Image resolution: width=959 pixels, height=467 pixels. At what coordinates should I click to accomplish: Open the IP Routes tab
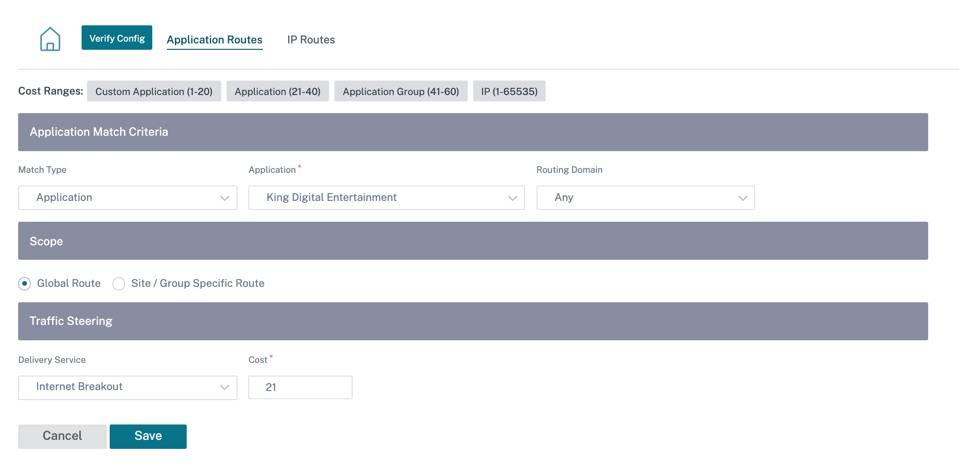coord(311,40)
